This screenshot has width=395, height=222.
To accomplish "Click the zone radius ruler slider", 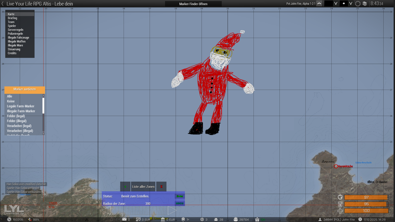I will point(139,211).
